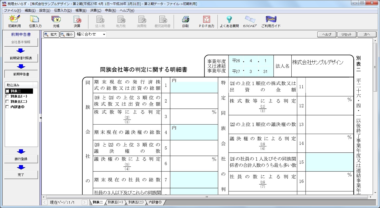Switch to the 別表五(二) bottom tab

click(136, 202)
